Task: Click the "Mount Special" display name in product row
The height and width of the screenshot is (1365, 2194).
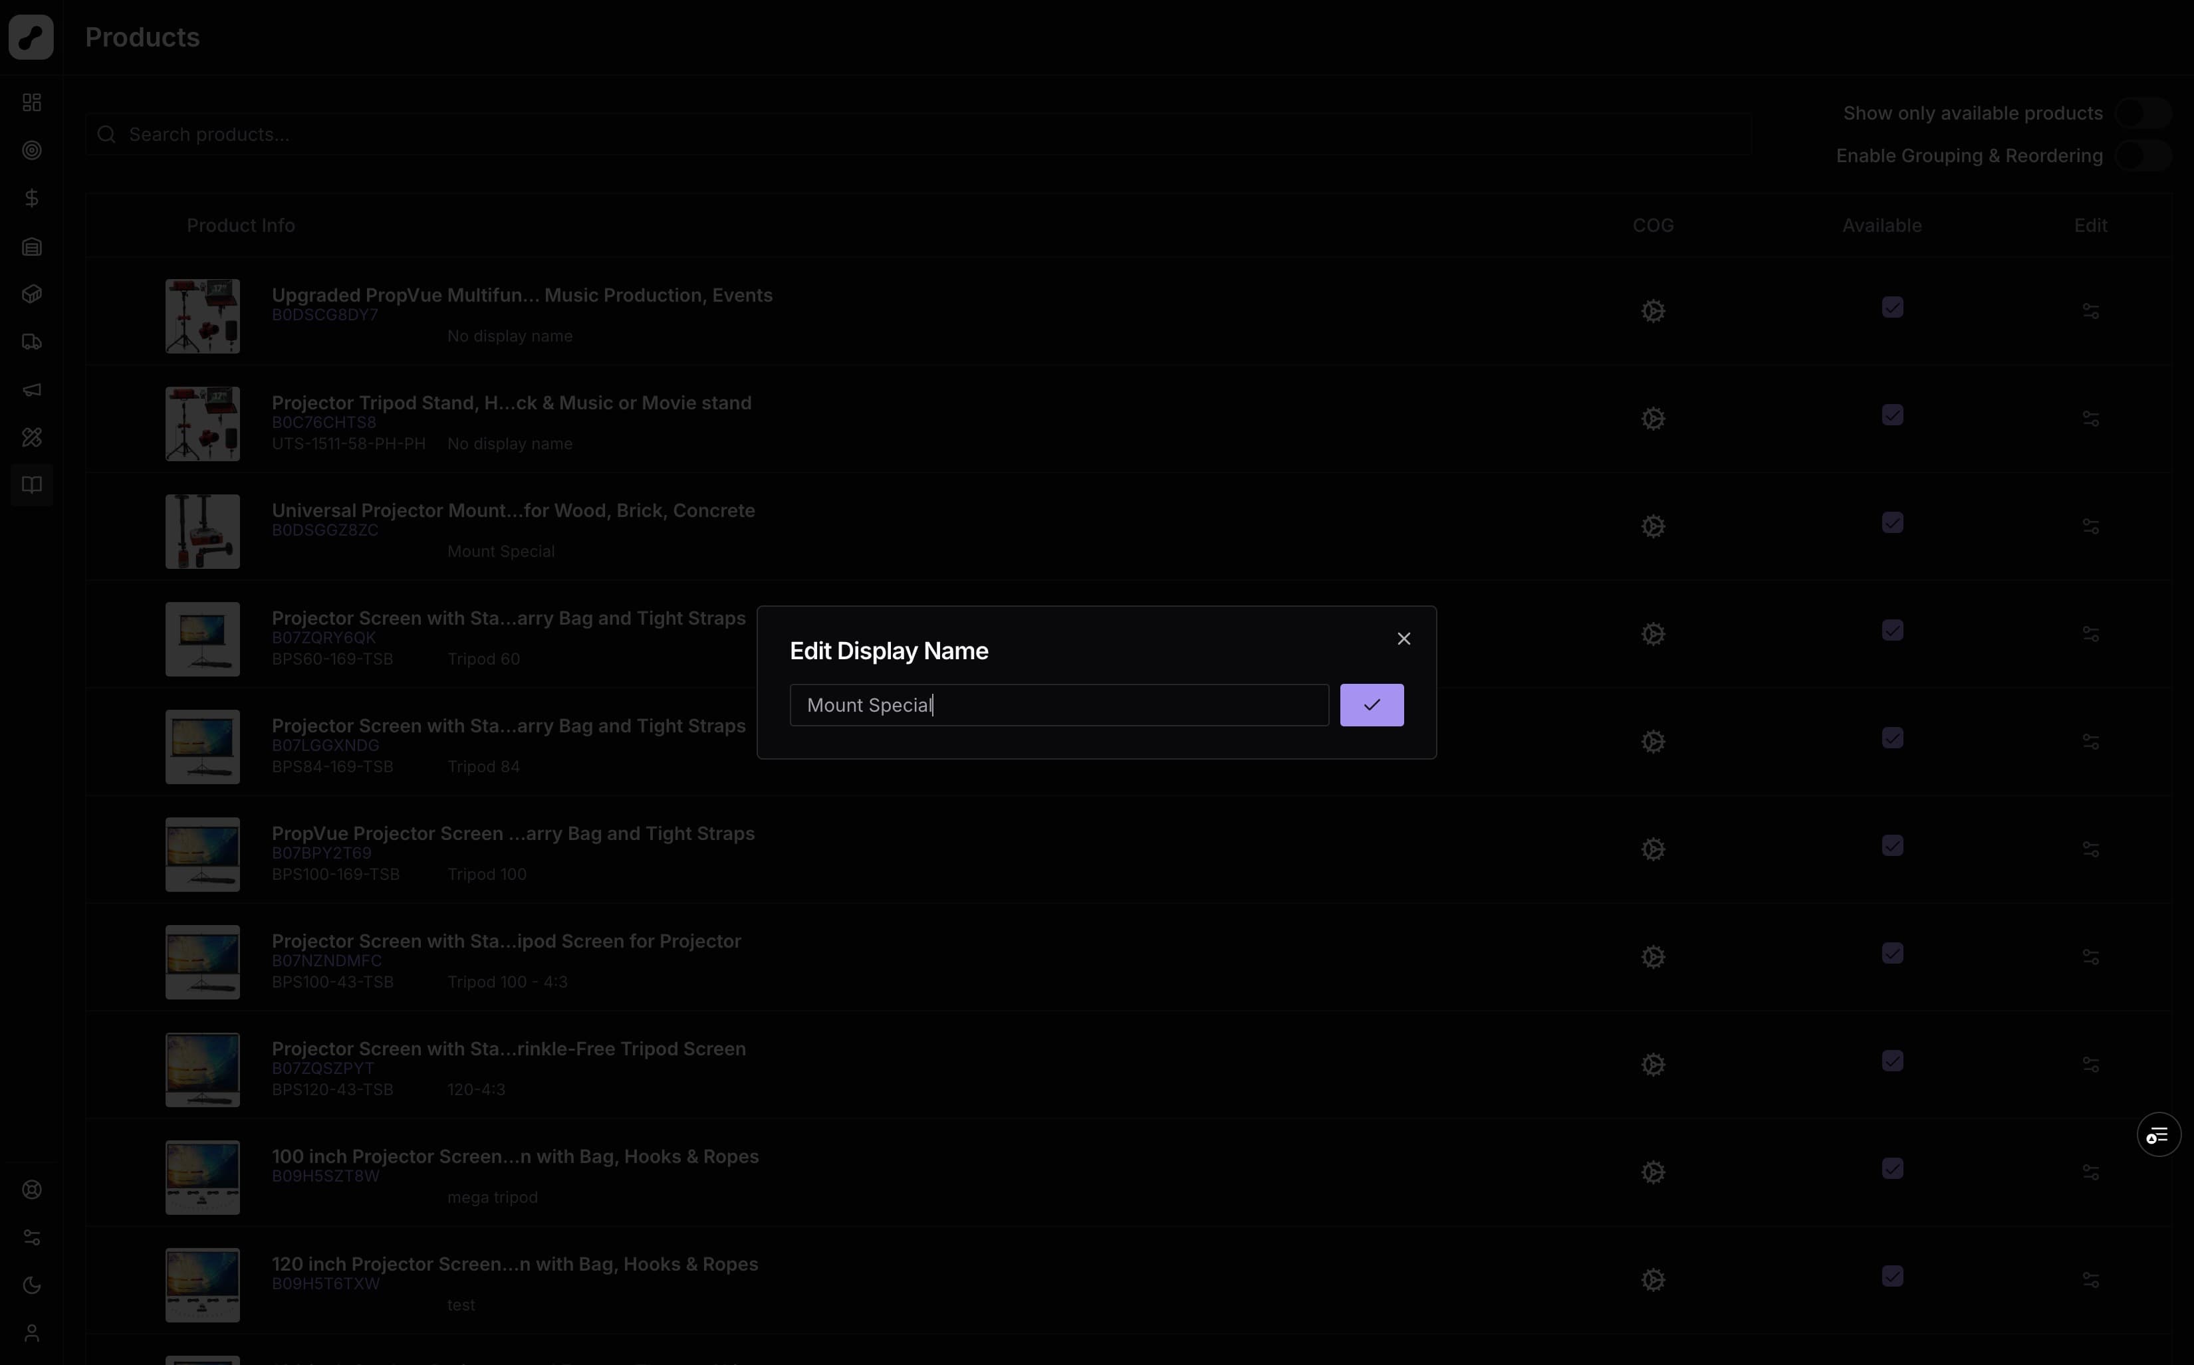Action: (x=501, y=552)
